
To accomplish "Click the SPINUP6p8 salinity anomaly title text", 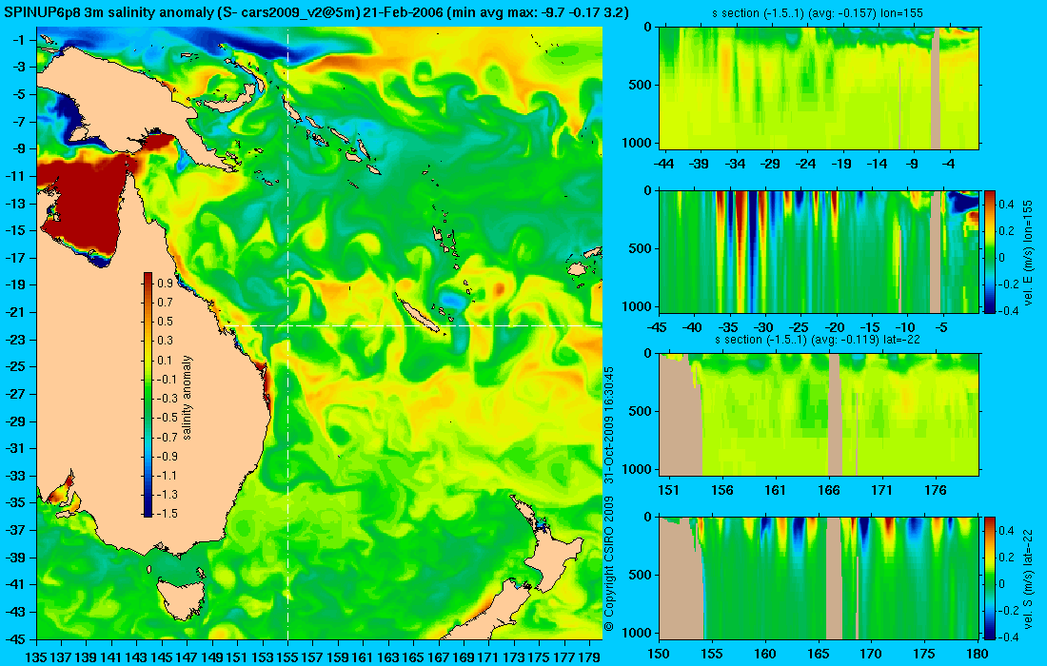I will 316,12.
